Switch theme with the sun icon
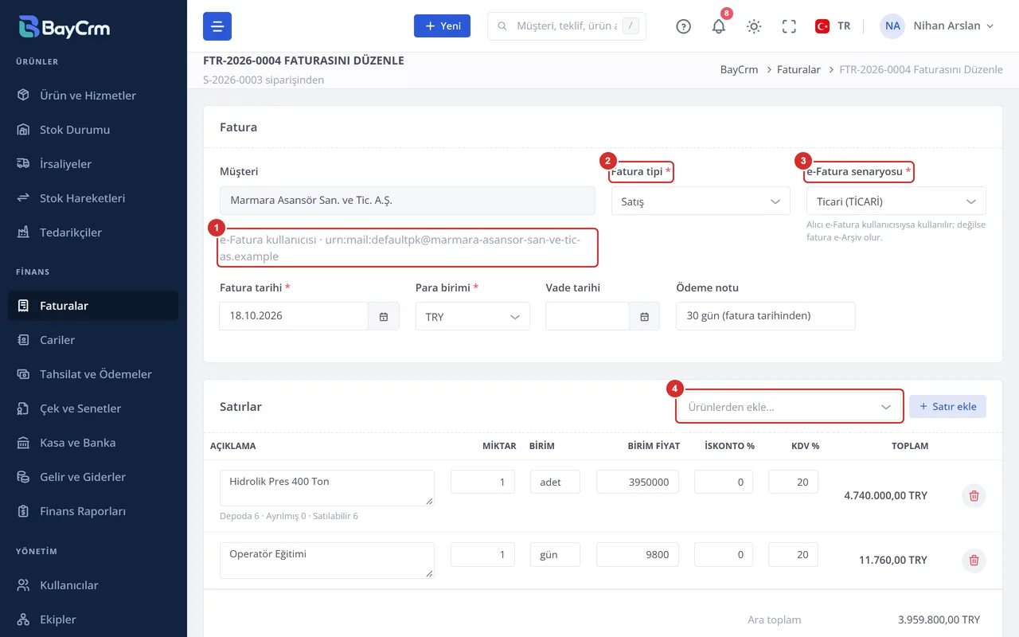This screenshot has width=1019, height=637. point(754,26)
